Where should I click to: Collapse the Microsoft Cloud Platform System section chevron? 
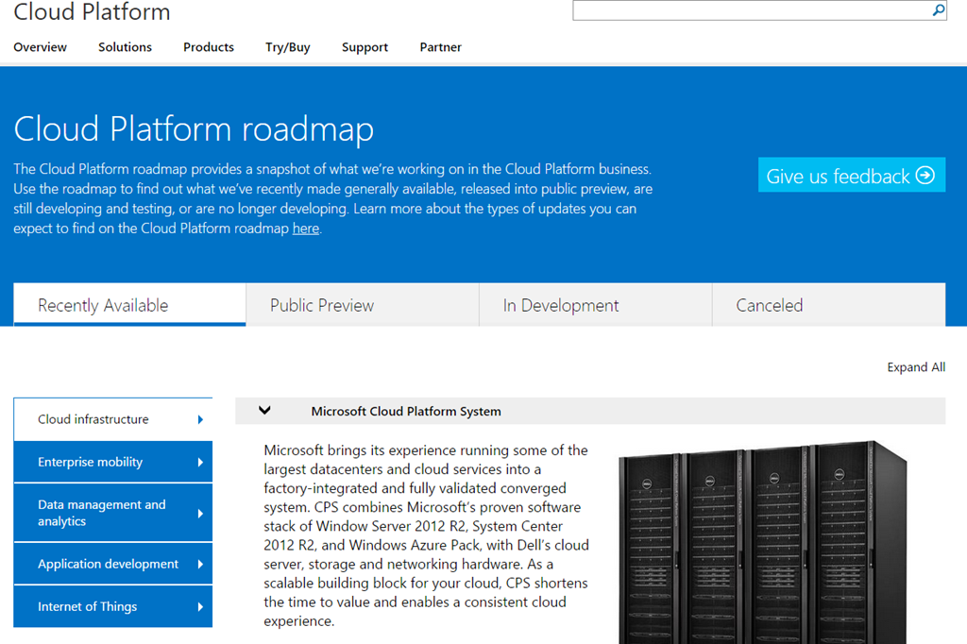coord(265,410)
